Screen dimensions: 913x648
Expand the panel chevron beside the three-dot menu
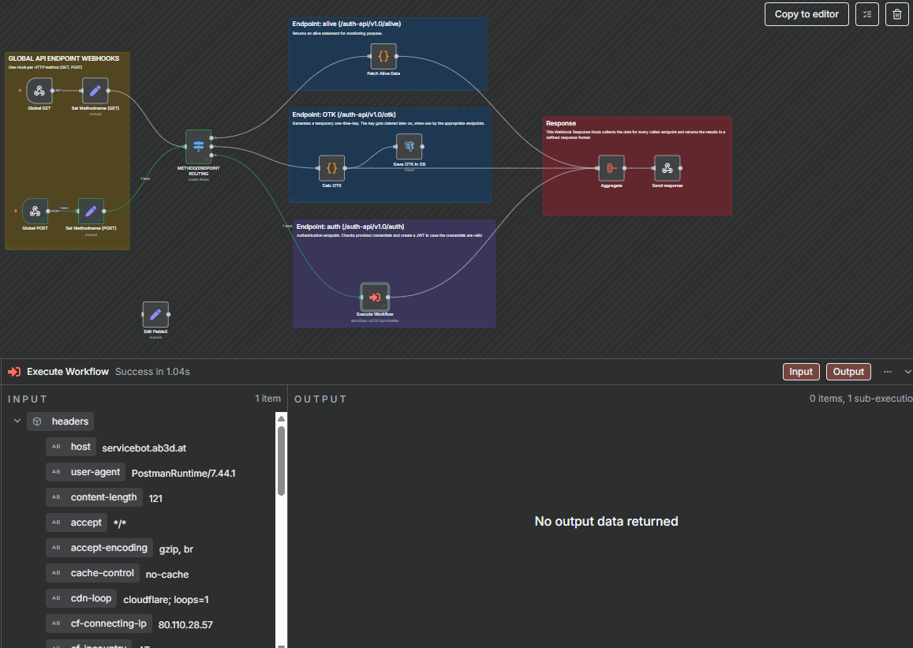pos(907,371)
